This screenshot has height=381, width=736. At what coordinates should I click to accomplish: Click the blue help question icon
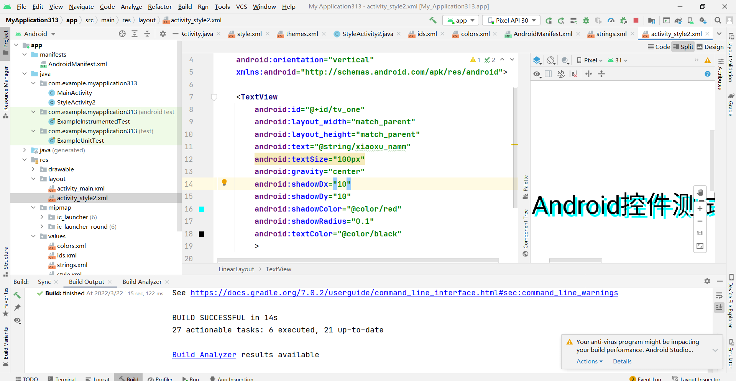pos(708,74)
